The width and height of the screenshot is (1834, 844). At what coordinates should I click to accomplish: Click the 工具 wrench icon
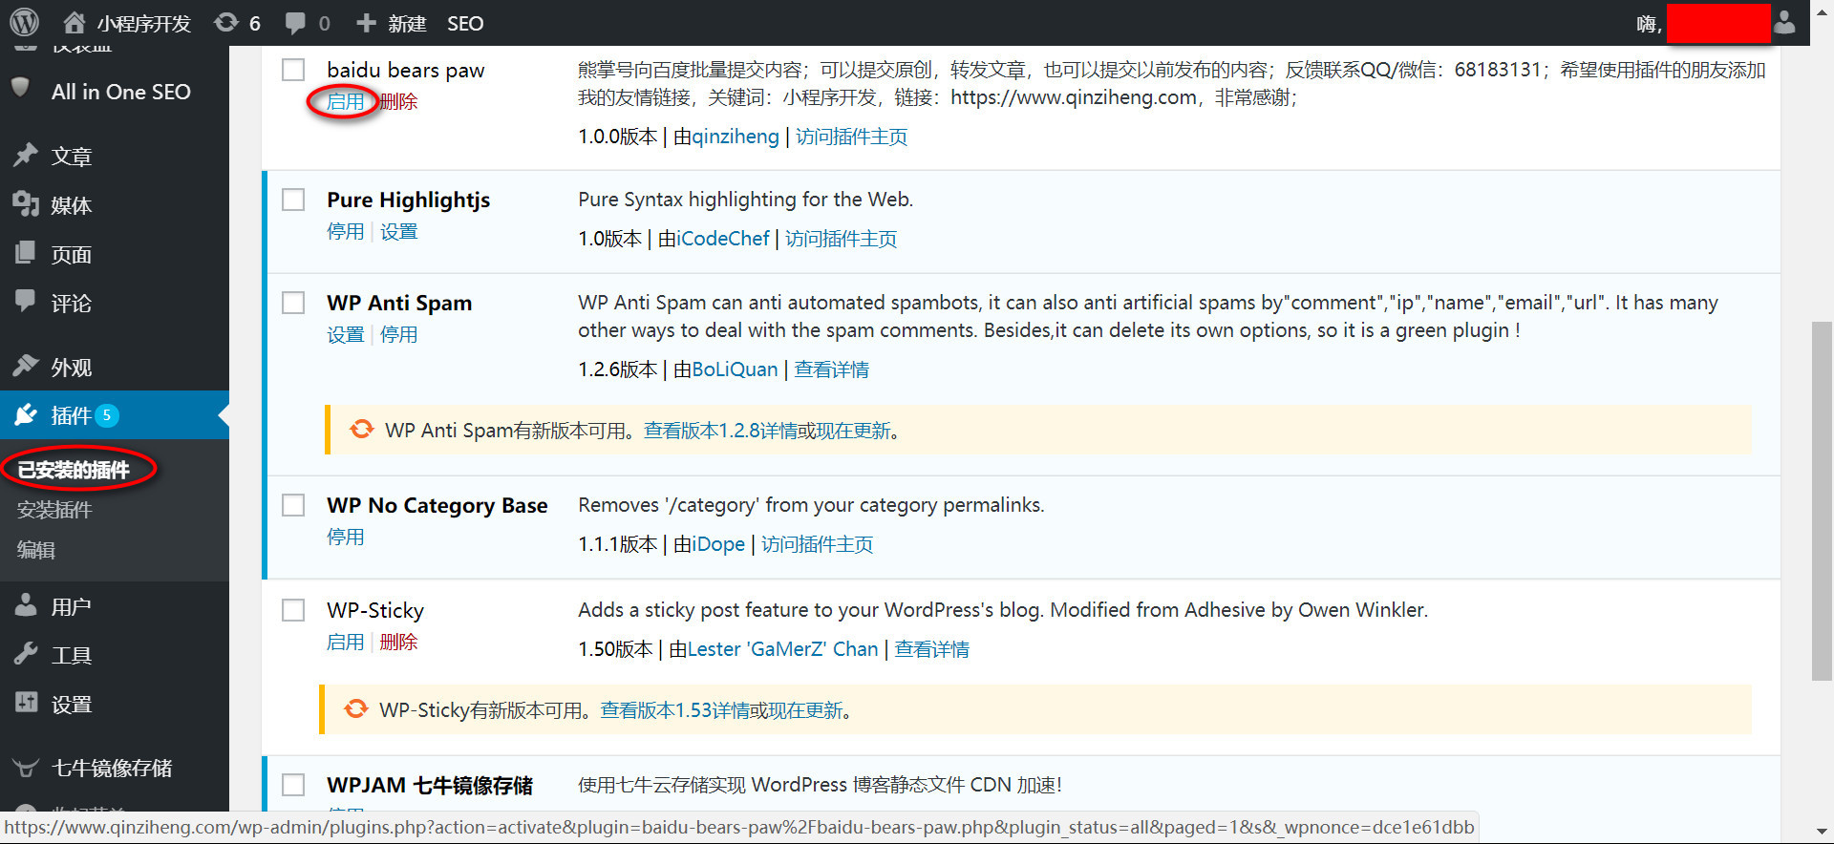tap(26, 654)
